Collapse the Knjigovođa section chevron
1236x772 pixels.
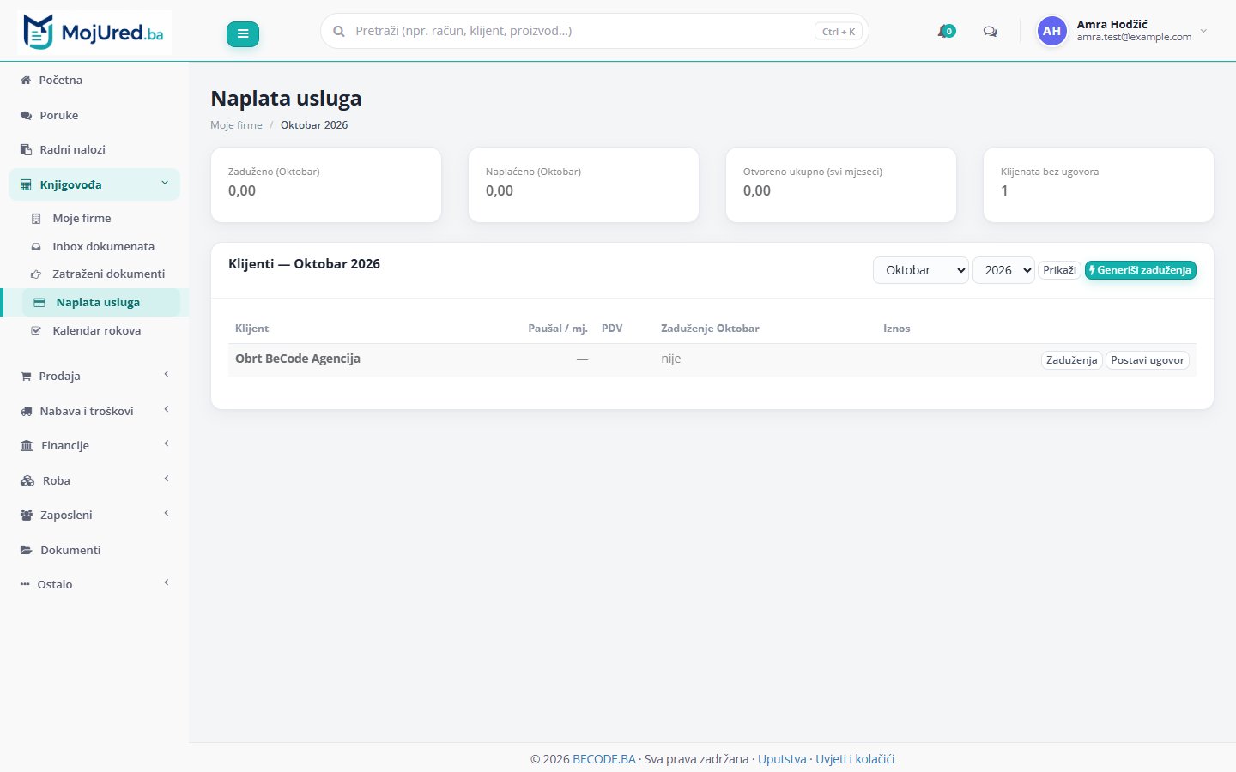165,183
